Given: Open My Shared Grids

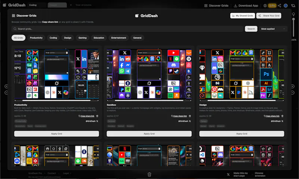Looking at the screenshot, I should pos(242,16).
